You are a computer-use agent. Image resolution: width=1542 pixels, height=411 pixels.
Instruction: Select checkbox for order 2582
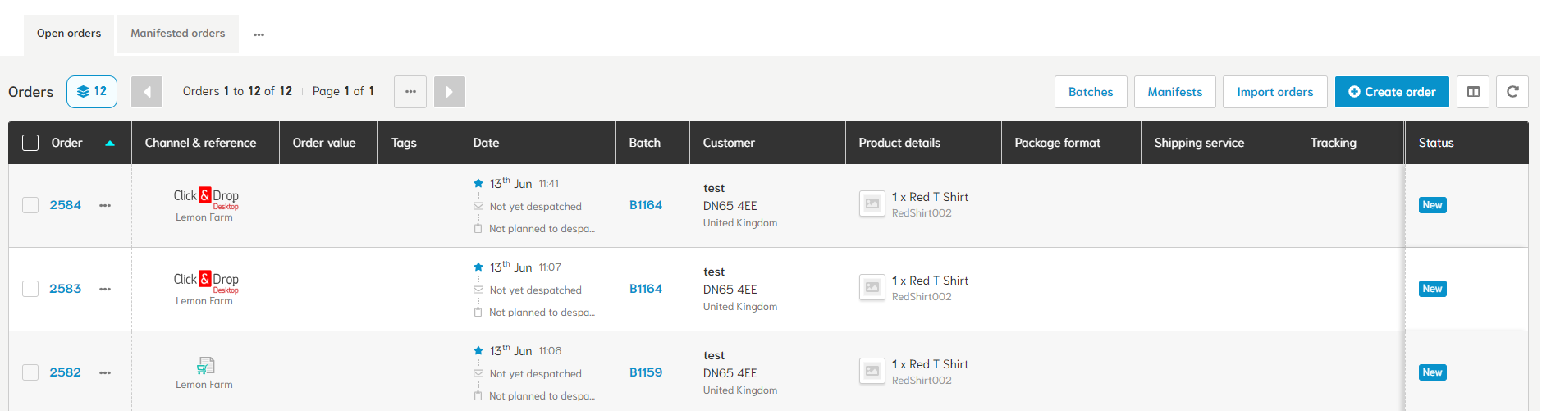(x=30, y=372)
